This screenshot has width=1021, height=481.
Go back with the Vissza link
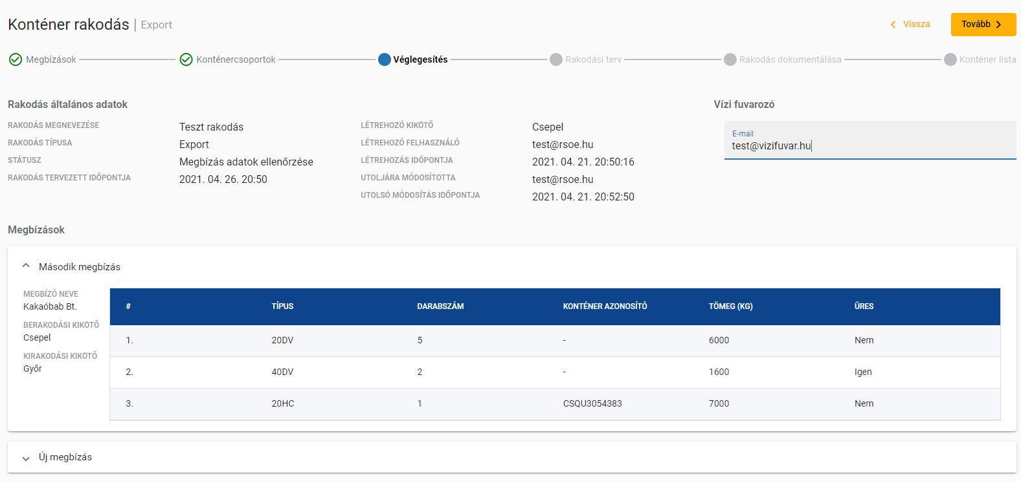point(916,25)
